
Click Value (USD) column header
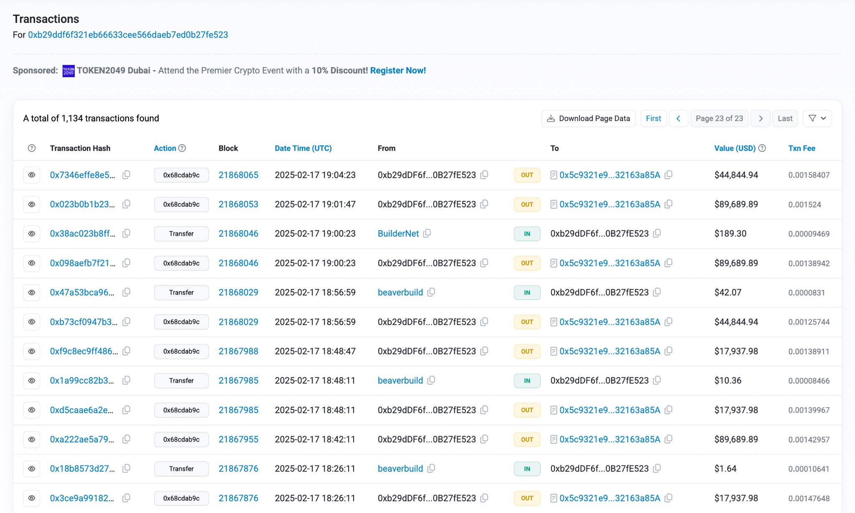pos(735,148)
